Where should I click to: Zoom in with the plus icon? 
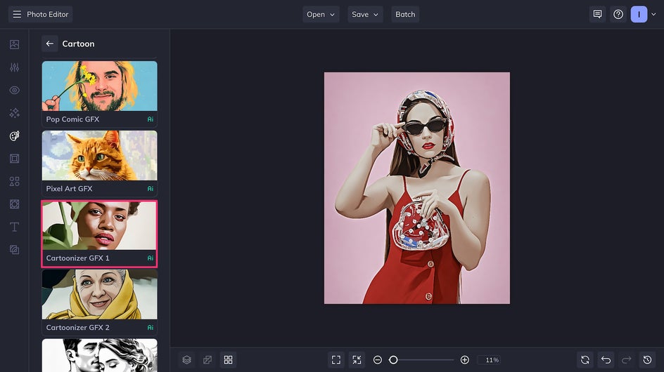tap(464, 360)
